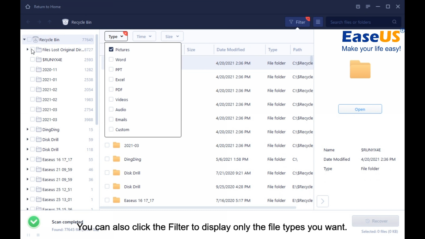Navigate up one folder level
This screenshot has width=425, height=239.
(x=50, y=22)
